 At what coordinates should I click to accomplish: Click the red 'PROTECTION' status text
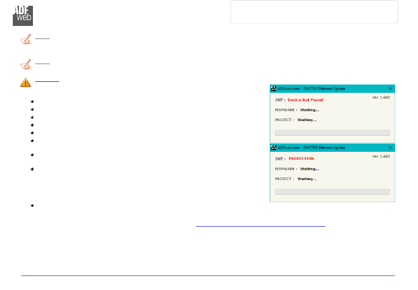(x=301, y=158)
